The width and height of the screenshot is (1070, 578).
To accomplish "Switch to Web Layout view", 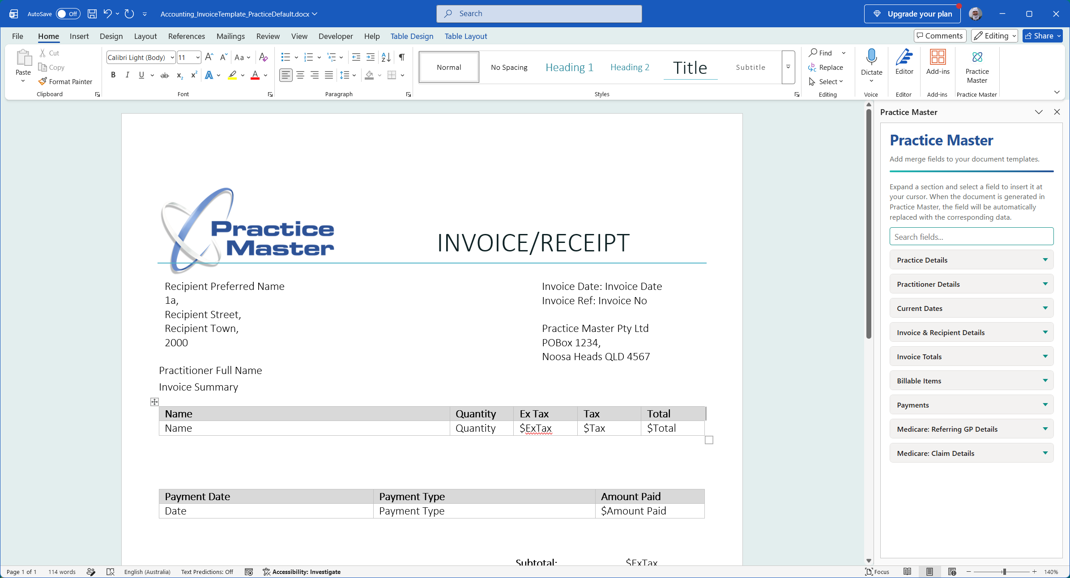I will [x=952, y=572].
